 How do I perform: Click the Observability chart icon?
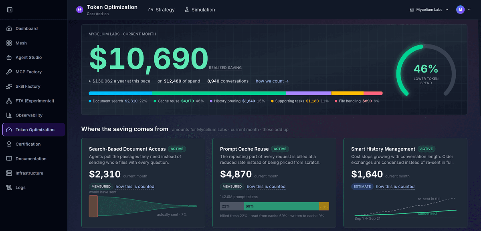(x=9, y=115)
